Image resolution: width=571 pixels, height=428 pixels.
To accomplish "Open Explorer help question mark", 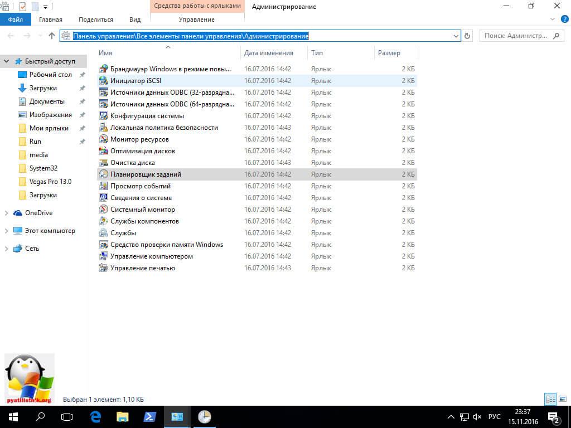I will point(564,20).
